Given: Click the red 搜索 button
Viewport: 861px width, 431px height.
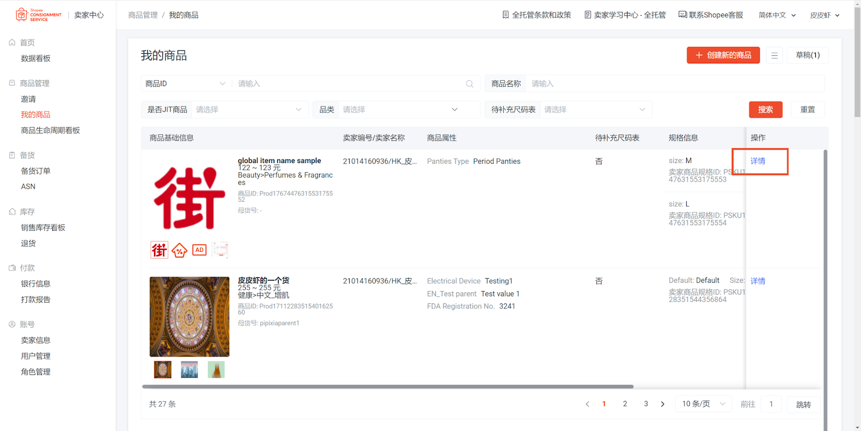Looking at the screenshot, I should tap(766, 110).
